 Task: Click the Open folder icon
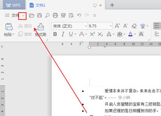(32, 15)
